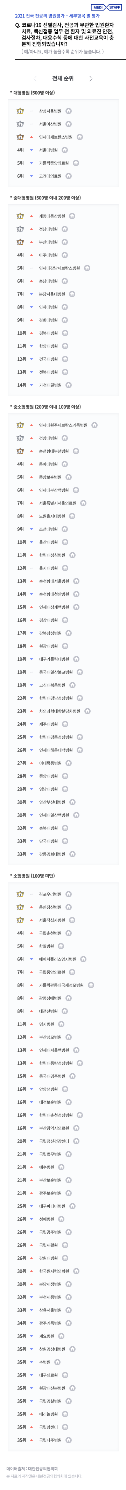Select the 전체 순위 heading
The image size is (126, 1490).
63,78
